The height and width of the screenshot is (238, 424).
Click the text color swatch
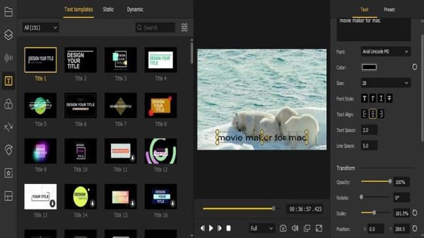(x=369, y=67)
